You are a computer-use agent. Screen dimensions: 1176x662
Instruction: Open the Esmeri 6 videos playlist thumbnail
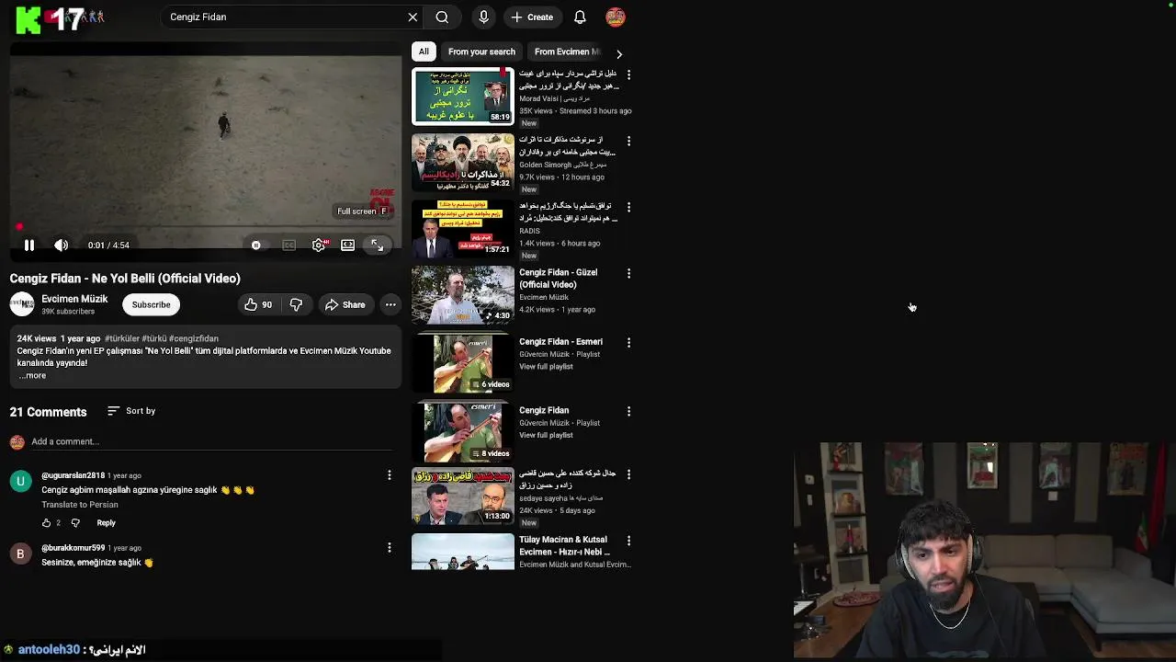(x=463, y=363)
